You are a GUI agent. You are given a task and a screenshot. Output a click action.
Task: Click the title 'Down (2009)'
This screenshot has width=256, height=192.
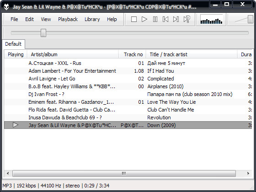[x=161, y=125]
